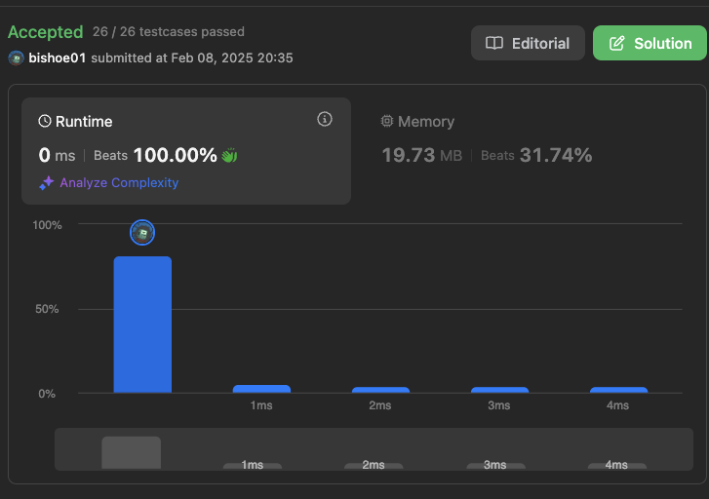Click the 31.74% memory beats value

point(556,155)
